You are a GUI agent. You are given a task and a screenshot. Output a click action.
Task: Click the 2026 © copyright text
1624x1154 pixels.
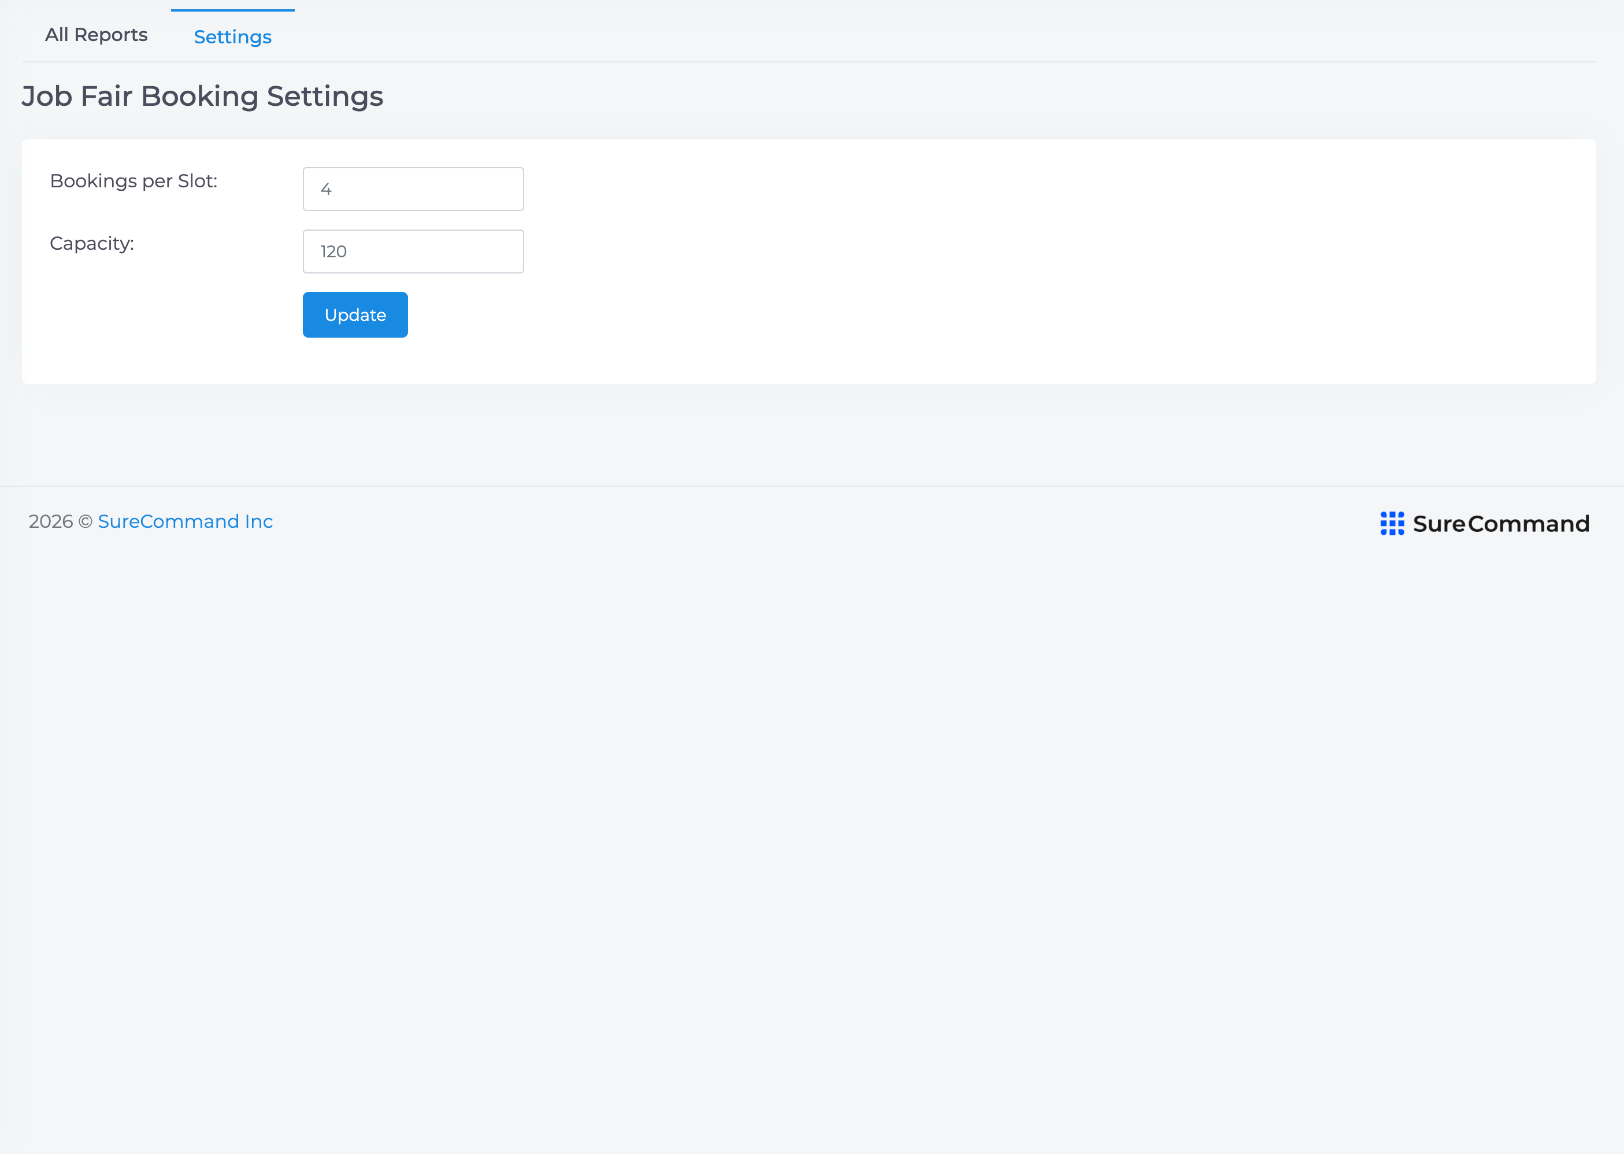point(60,521)
